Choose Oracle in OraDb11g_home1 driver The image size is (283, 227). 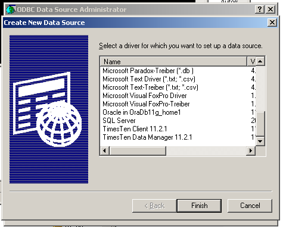pos(142,112)
